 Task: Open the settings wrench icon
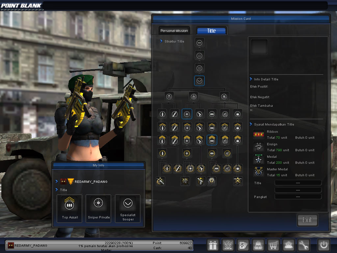pyautogui.click(x=304, y=245)
